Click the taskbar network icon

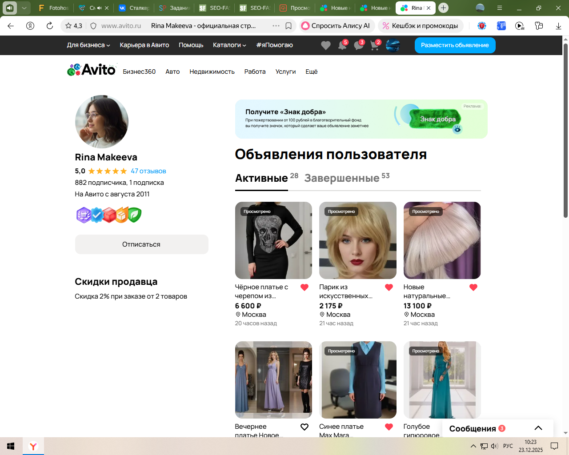pyautogui.click(x=484, y=446)
